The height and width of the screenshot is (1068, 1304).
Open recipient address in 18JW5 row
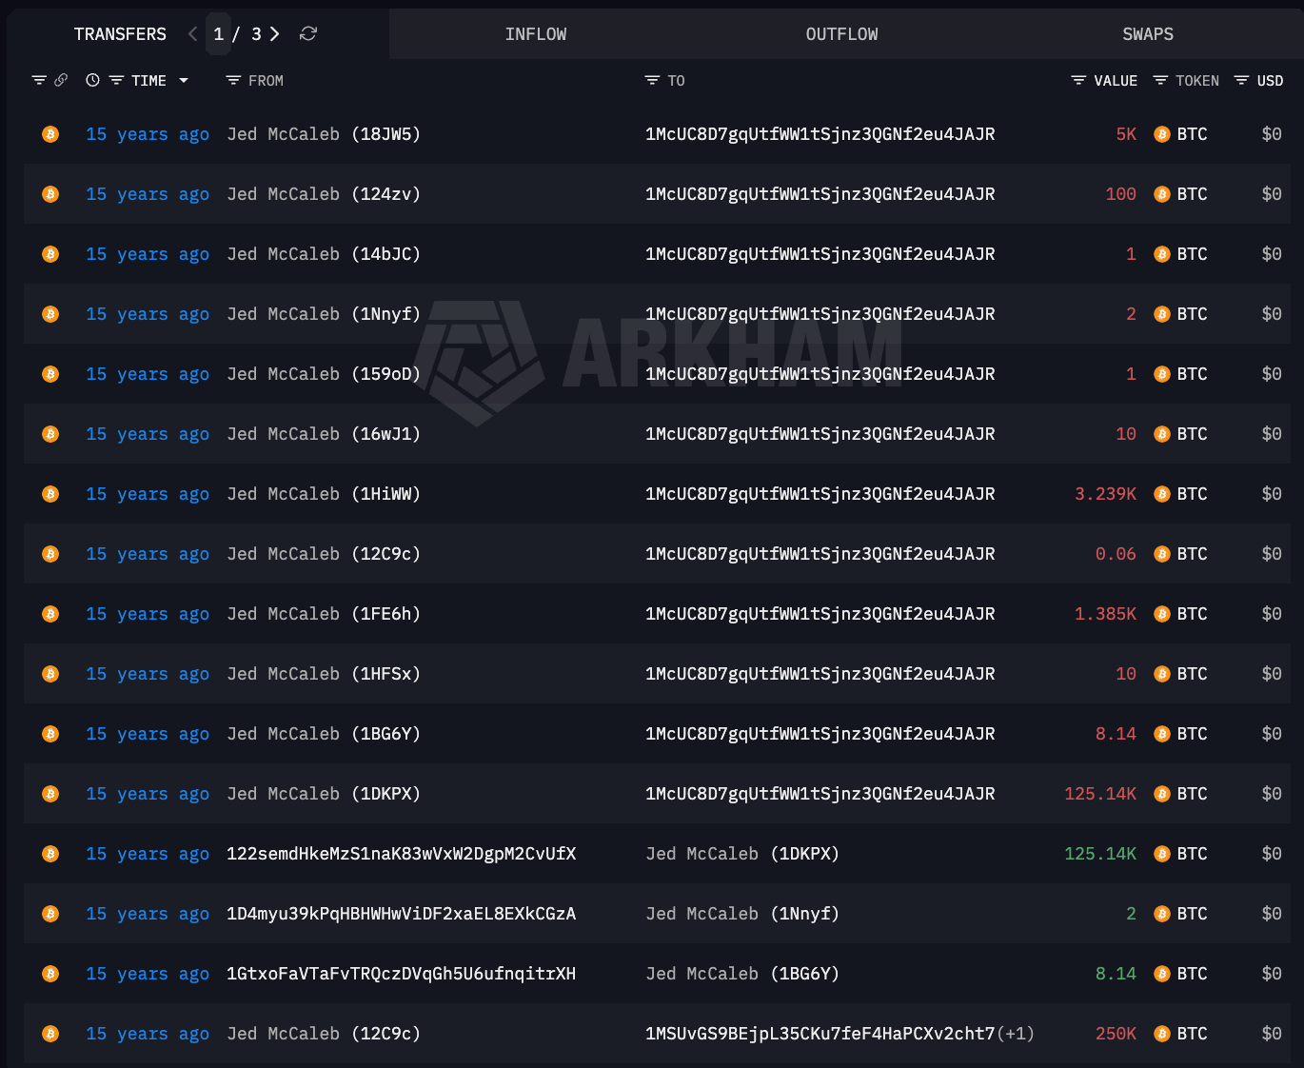(x=820, y=134)
